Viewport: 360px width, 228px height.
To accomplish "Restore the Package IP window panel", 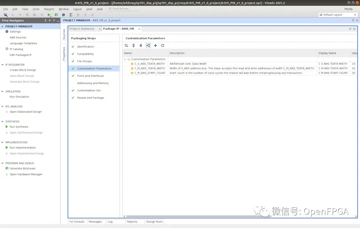I will (350, 29).
